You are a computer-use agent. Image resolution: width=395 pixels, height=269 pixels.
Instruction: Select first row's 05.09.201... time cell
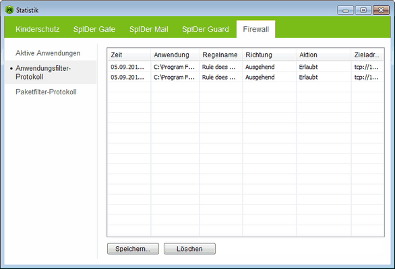129,67
